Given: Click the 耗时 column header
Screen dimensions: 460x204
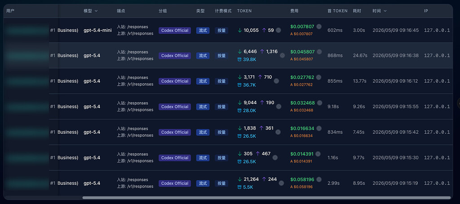Looking at the screenshot, I should pos(357,11).
